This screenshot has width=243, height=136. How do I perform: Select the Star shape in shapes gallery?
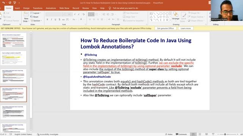click(167, 20)
